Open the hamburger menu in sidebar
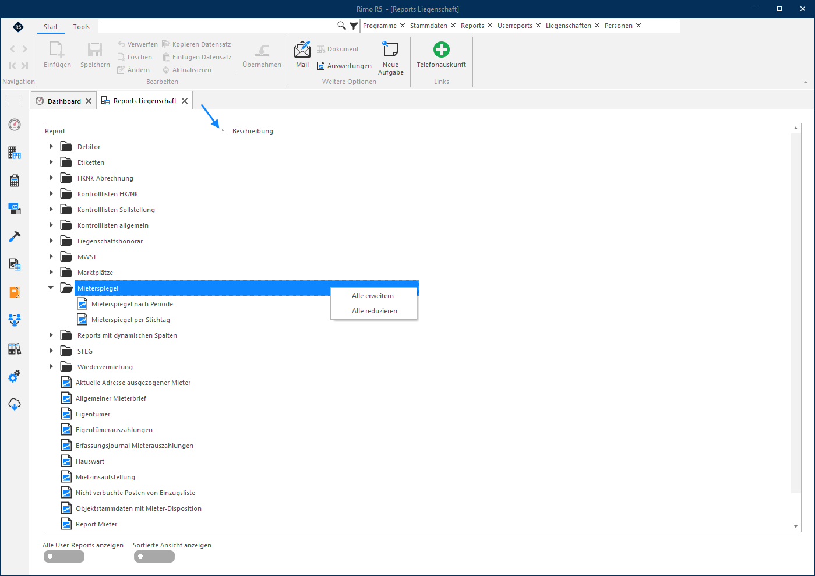The height and width of the screenshot is (576, 815). click(15, 100)
